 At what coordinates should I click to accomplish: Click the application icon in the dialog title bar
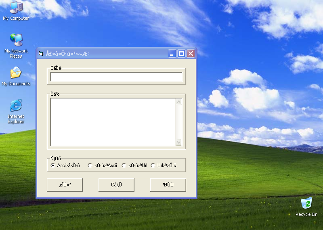point(41,54)
